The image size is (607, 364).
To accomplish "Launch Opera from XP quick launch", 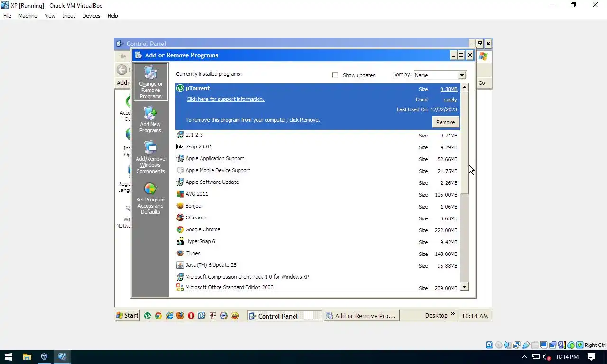I will 191,316.
